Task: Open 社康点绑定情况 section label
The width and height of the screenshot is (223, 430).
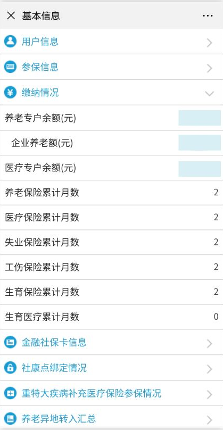Action: (54, 368)
